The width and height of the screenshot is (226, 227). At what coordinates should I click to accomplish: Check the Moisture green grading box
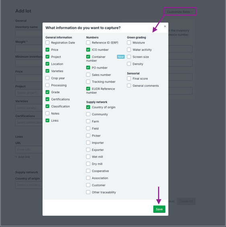[x=129, y=42]
